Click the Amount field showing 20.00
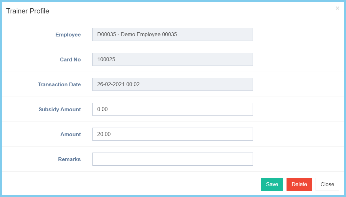Image resolution: width=346 pixels, height=197 pixels. (x=172, y=134)
